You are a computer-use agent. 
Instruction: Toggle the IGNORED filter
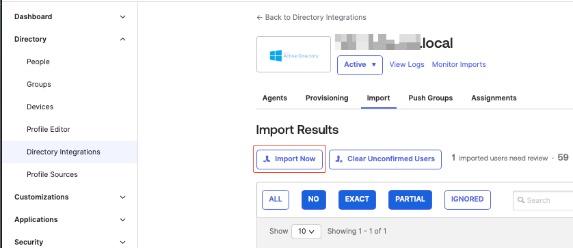[x=468, y=199]
